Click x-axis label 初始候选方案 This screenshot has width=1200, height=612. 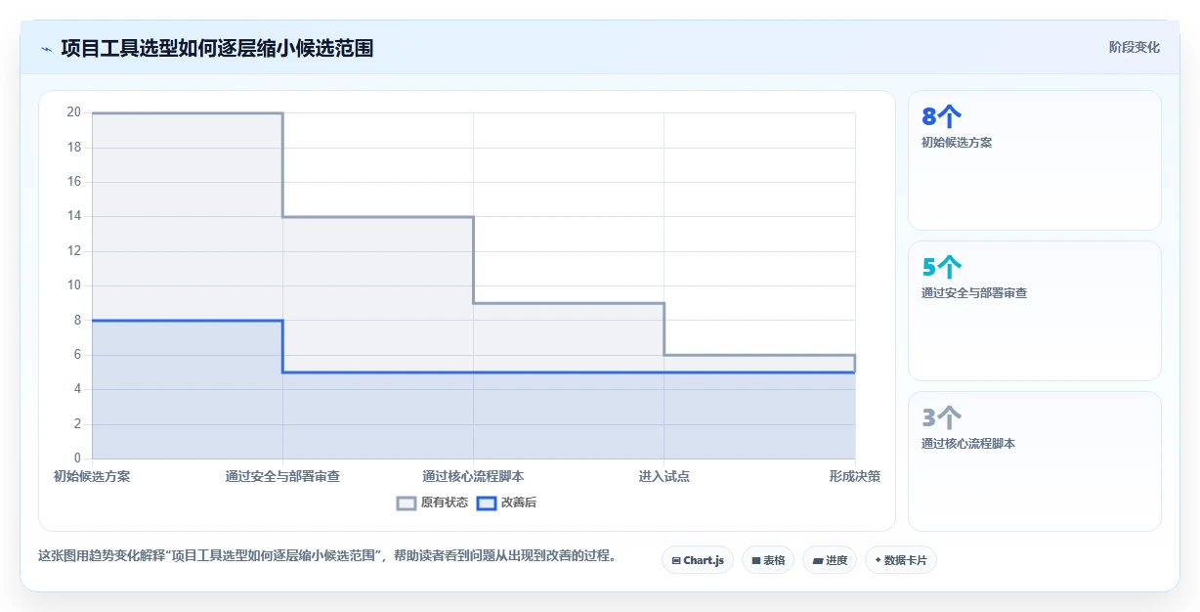tap(92, 476)
